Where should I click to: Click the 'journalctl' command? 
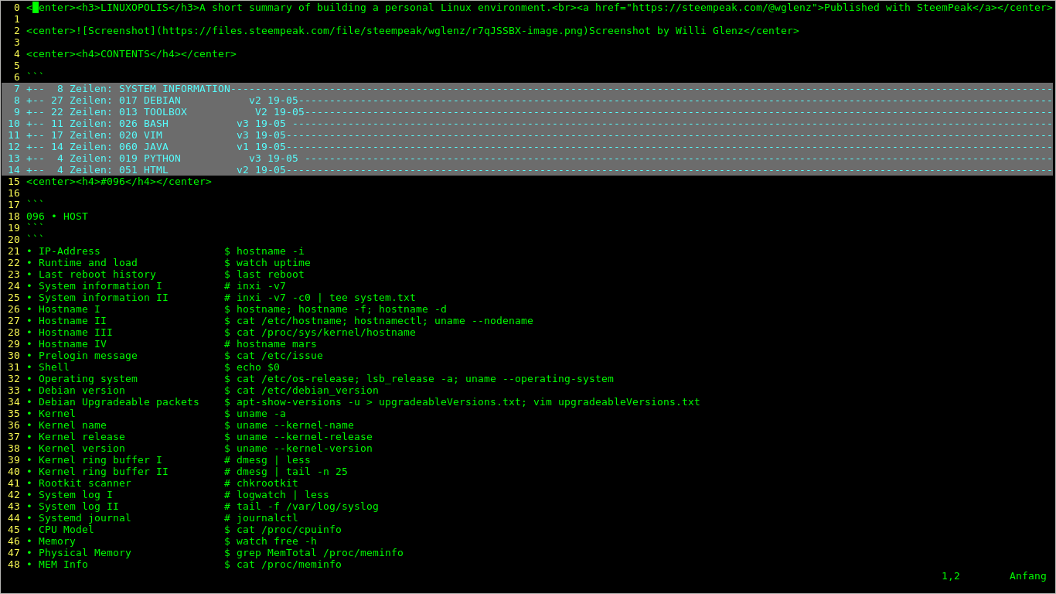tap(267, 518)
